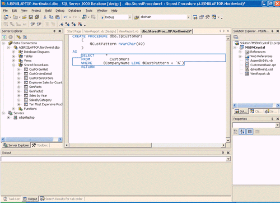Open Solution Explorer from the toolbar icon

pyautogui.click(x=195, y=17)
